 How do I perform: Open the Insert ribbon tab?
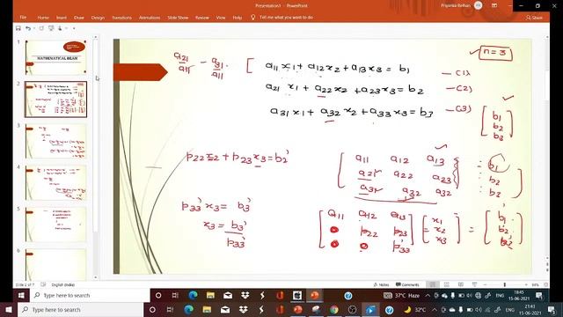(62, 18)
